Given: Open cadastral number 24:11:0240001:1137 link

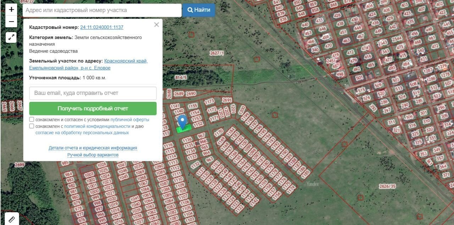Looking at the screenshot, I should 102,27.
